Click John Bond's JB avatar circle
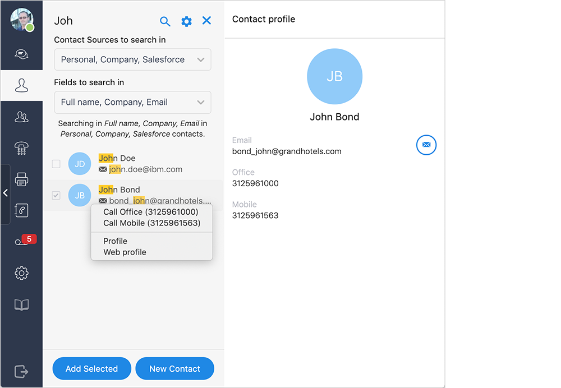 79,195
